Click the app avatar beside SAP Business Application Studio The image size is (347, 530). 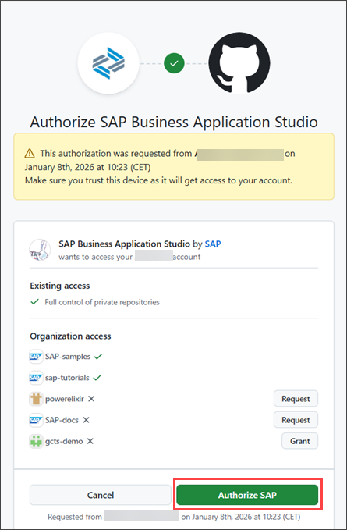(x=40, y=251)
